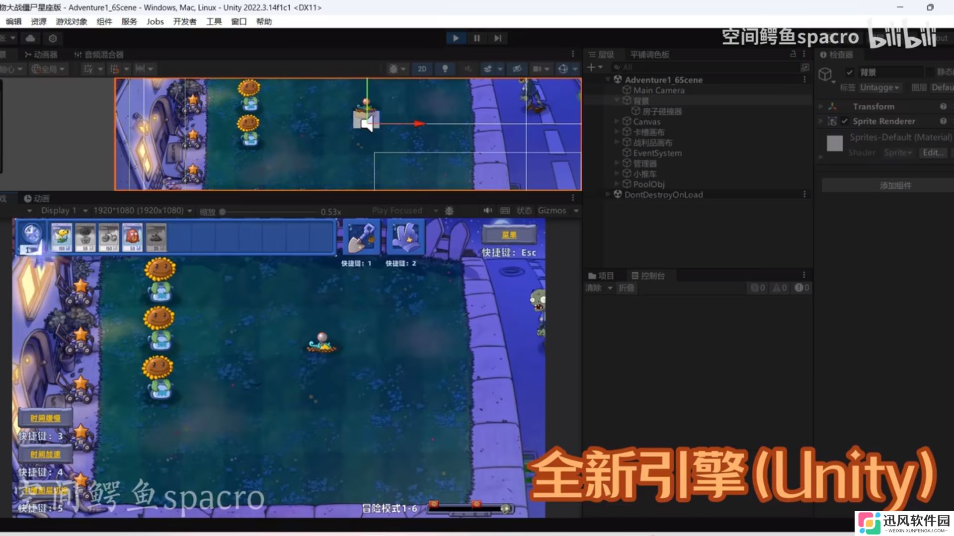Open the 资源 Assets menu
The height and width of the screenshot is (536, 954).
point(38,21)
